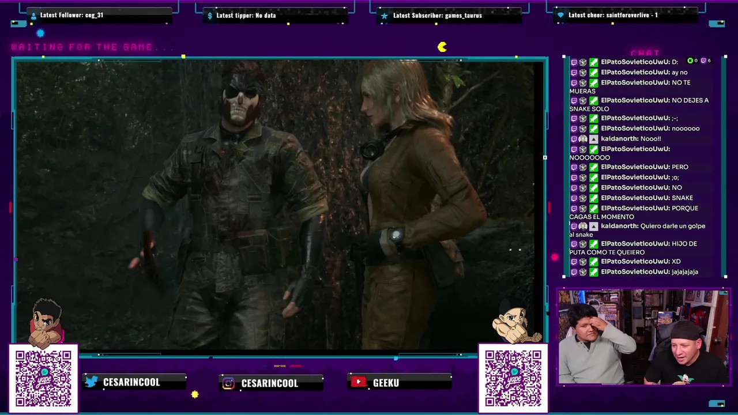Click the chat message "PORQUE CAGAS EL MOMENTO"

point(634,213)
